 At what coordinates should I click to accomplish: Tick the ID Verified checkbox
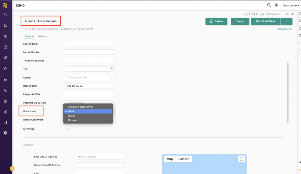68,130
